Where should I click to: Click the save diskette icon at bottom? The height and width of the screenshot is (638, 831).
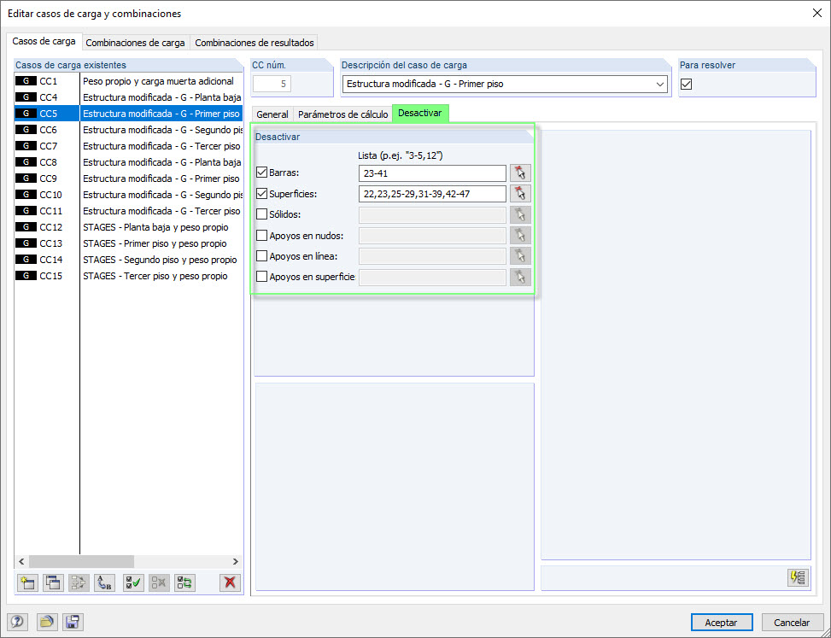coord(73,622)
